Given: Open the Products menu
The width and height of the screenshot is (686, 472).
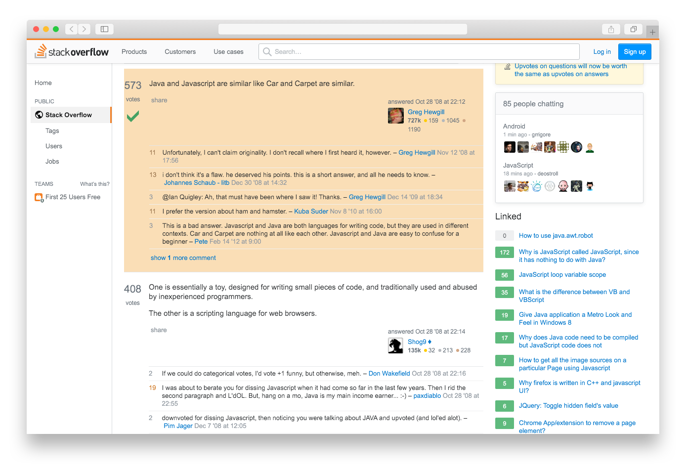Looking at the screenshot, I should point(134,52).
